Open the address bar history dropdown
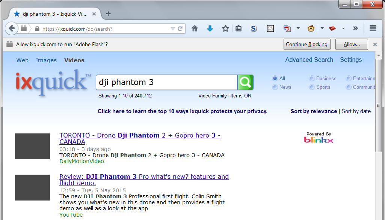The image size is (385, 220). tap(173, 28)
